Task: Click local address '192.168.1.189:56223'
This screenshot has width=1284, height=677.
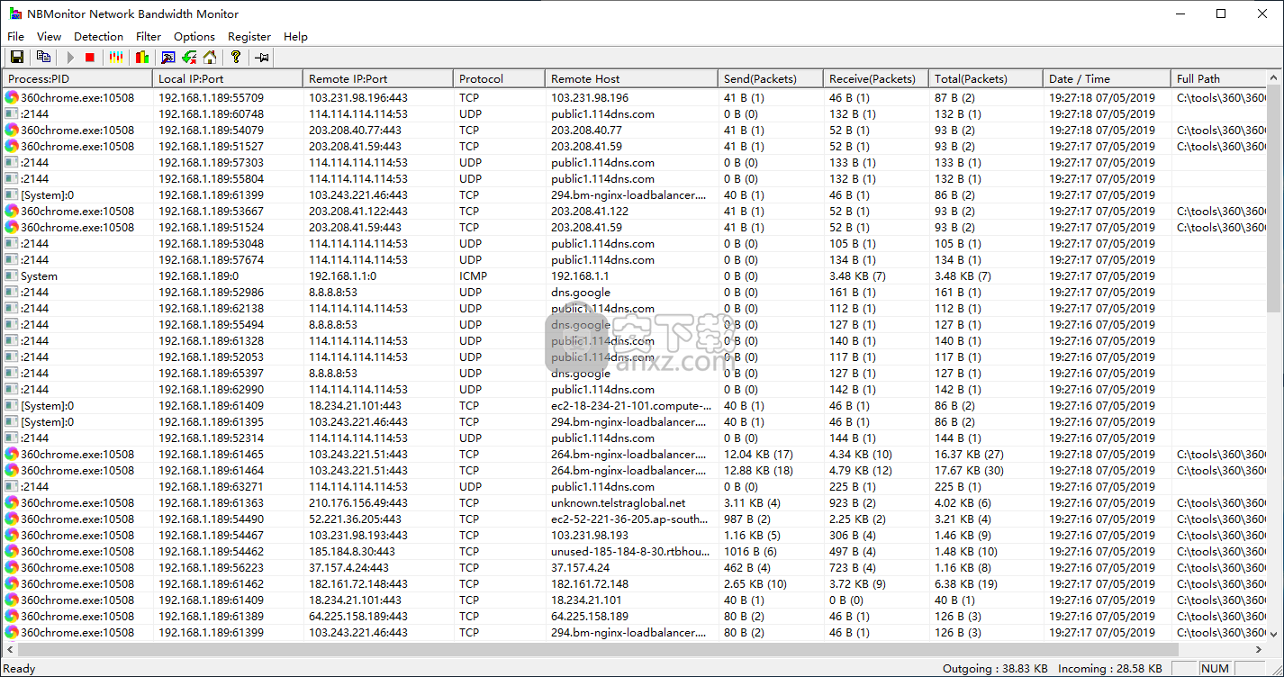Action: tap(212, 568)
